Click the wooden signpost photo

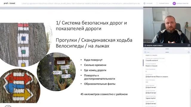pyautogui.click(x=56, y=72)
